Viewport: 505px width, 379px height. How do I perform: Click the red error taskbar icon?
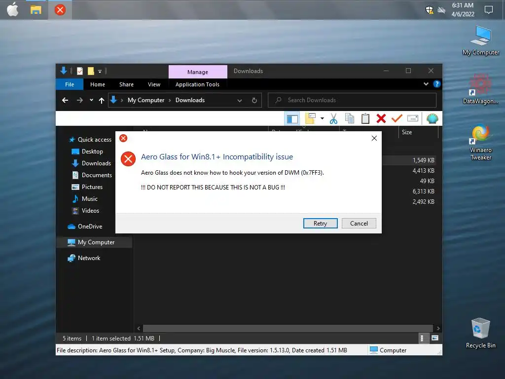pos(60,10)
